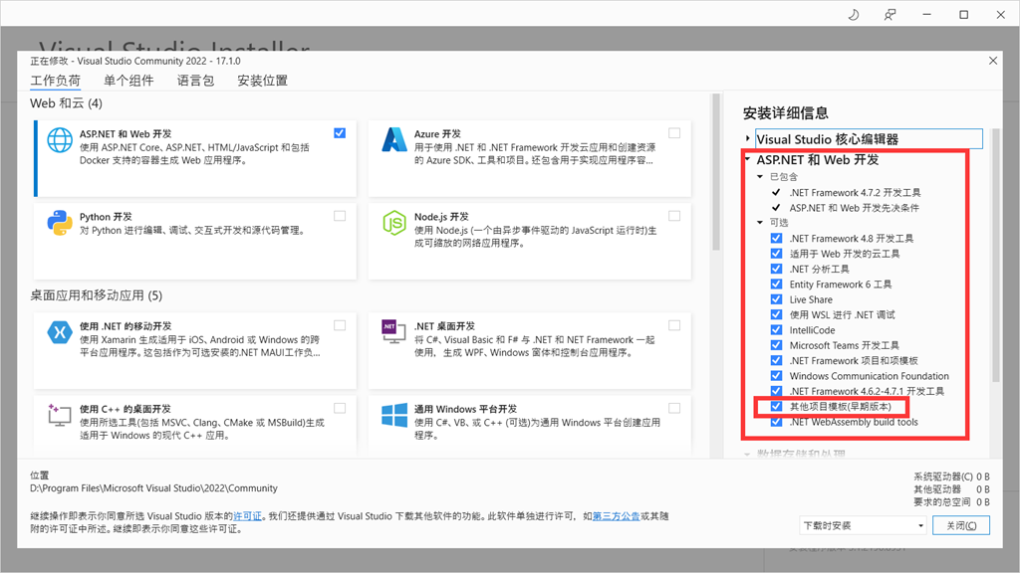
Task: Click the Python development workload icon
Action: 60,223
